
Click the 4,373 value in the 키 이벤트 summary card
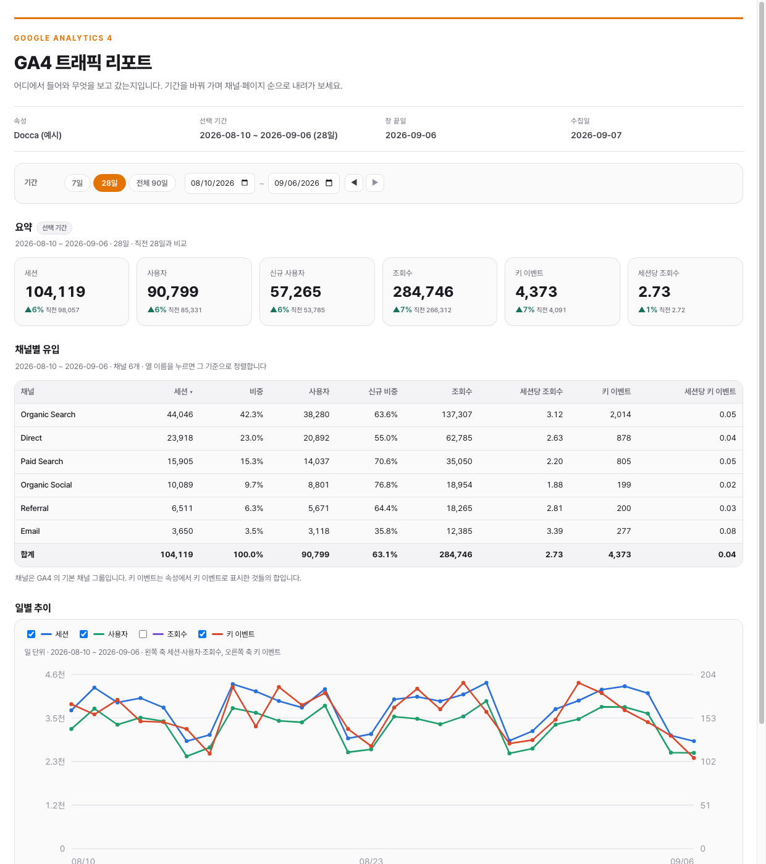tap(537, 292)
